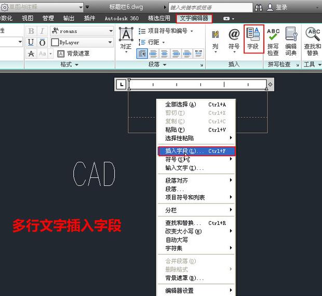Open the spell check settings launcher arrow
This screenshot has height=296, width=322.
pos(298,65)
